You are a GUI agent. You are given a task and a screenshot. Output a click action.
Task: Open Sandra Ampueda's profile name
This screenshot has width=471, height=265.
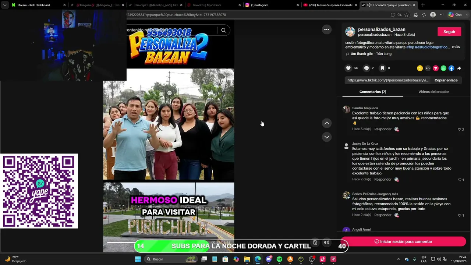pos(365,108)
